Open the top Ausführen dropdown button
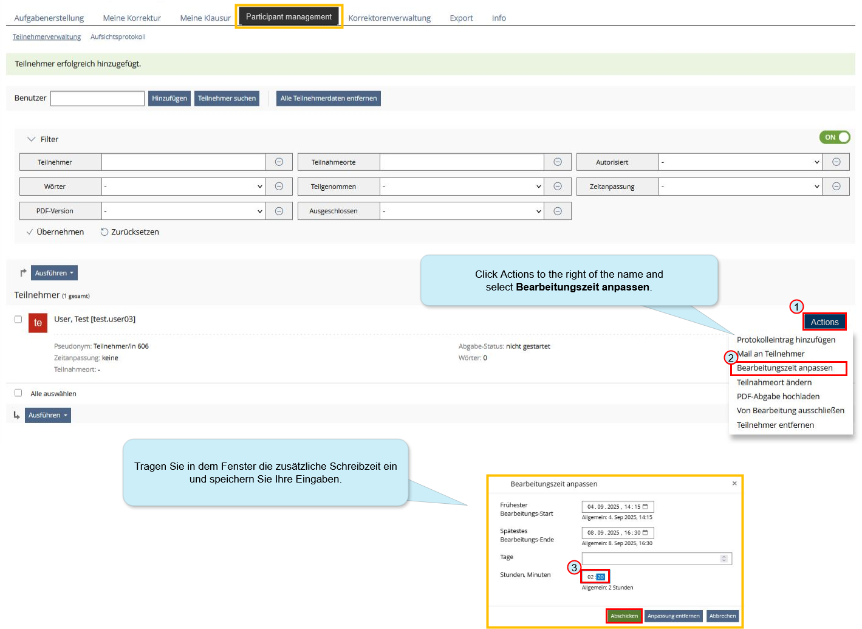This screenshot has width=862, height=629. [x=54, y=273]
